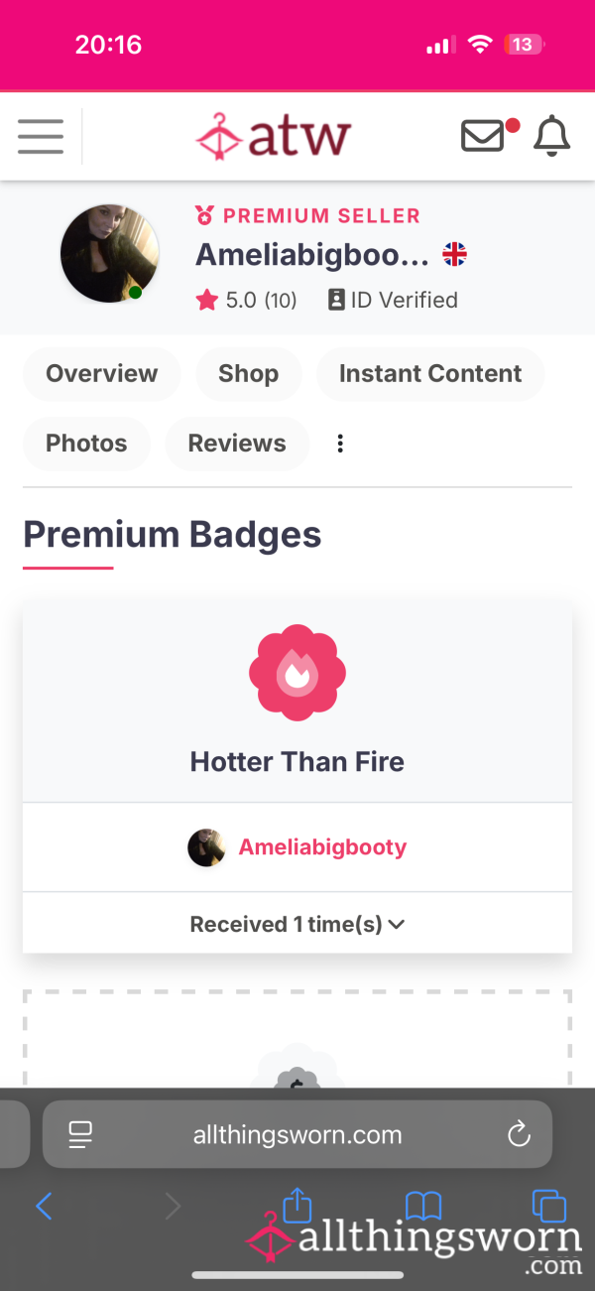The width and height of the screenshot is (595, 1291).
Task: Open the Ameliabigbooty profile link
Action: tap(322, 847)
